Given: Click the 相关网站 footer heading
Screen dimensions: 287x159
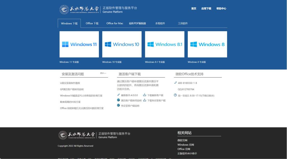Looking at the screenshot, I should [x=184, y=133].
